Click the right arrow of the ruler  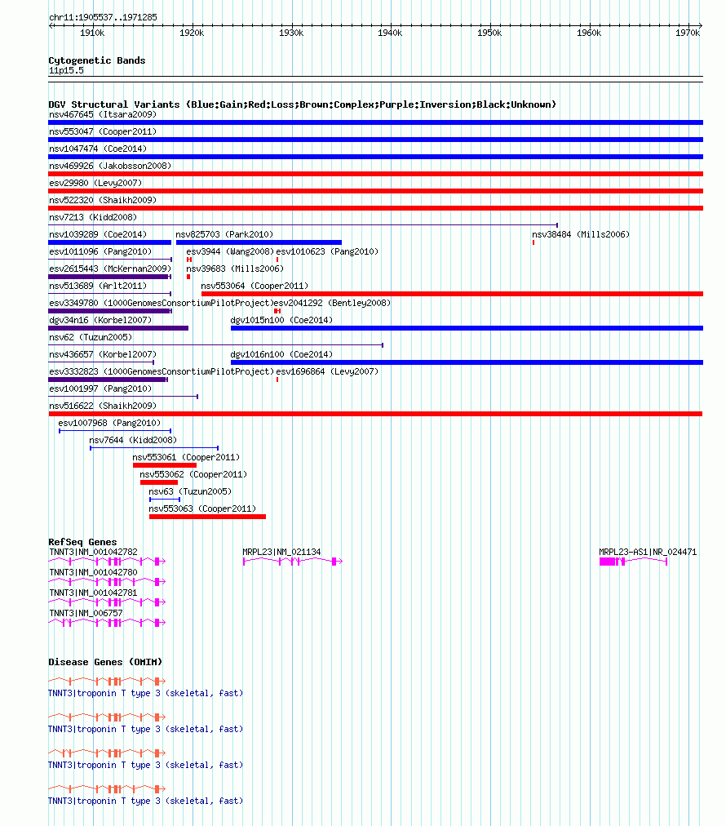[700, 25]
